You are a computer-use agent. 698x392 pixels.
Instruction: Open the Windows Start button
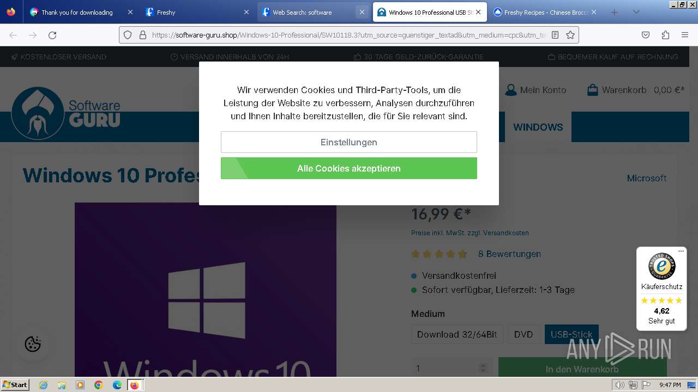click(x=15, y=384)
